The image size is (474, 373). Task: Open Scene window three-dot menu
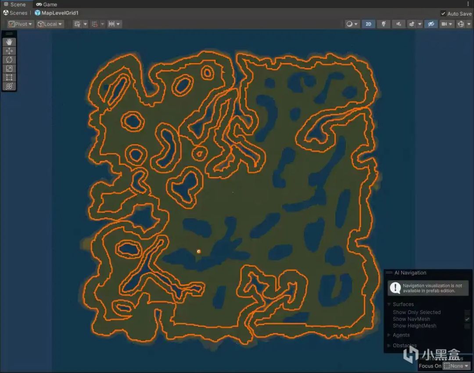click(468, 4)
